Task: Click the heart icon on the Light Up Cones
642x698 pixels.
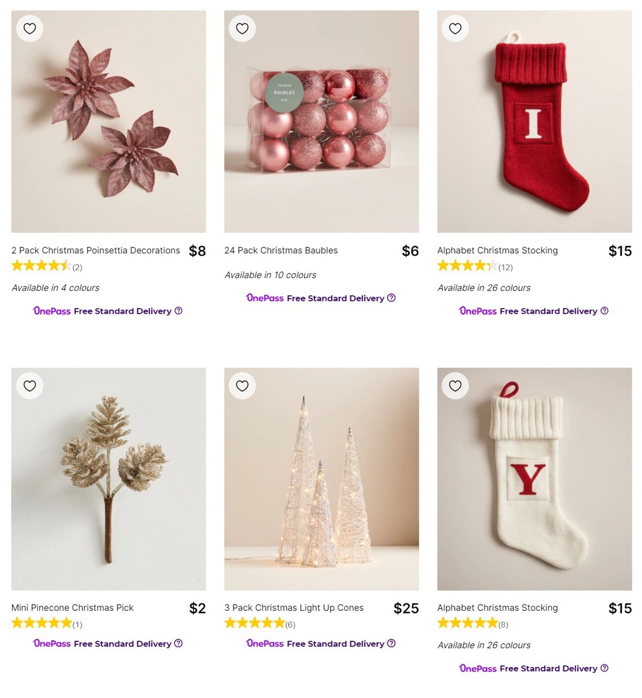Action: point(242,386)
